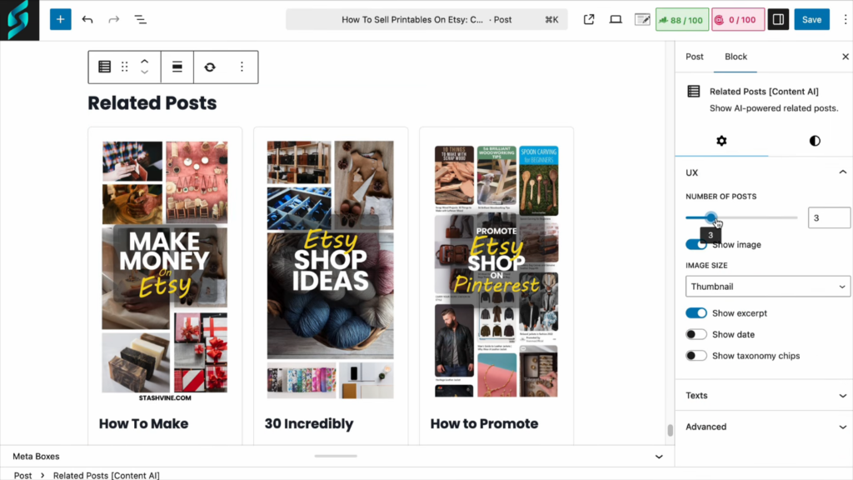Disable the Show excerpt toggle
Image resolution: width=853 pixels, height=480 pixels.
click(696, 313)
